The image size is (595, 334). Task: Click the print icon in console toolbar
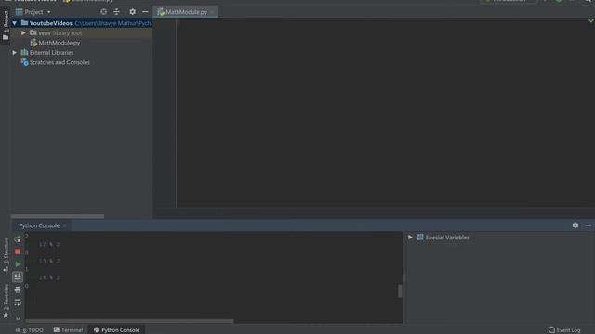18,289
